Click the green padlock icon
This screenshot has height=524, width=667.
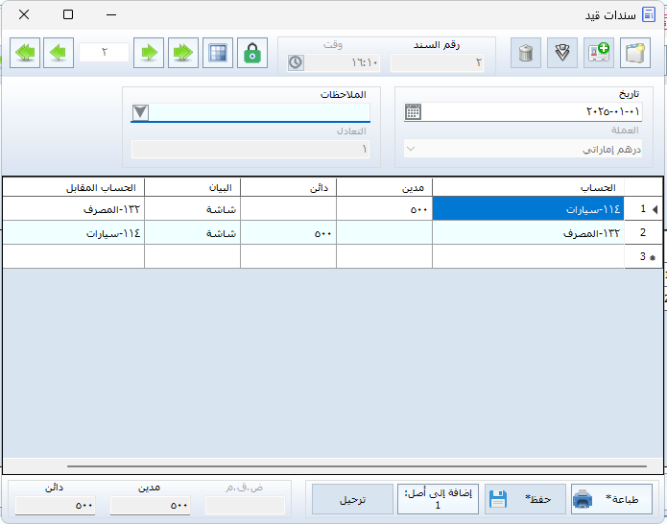pyautogui.click(x=252, y=53)
